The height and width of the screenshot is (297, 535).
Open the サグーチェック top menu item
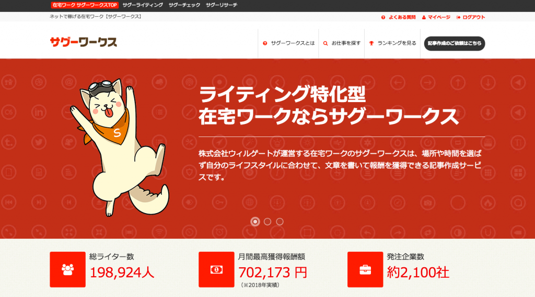point(184,5)
